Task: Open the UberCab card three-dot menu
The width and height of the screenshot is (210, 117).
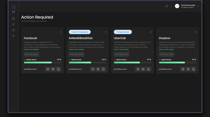Action: pos(151,32)
